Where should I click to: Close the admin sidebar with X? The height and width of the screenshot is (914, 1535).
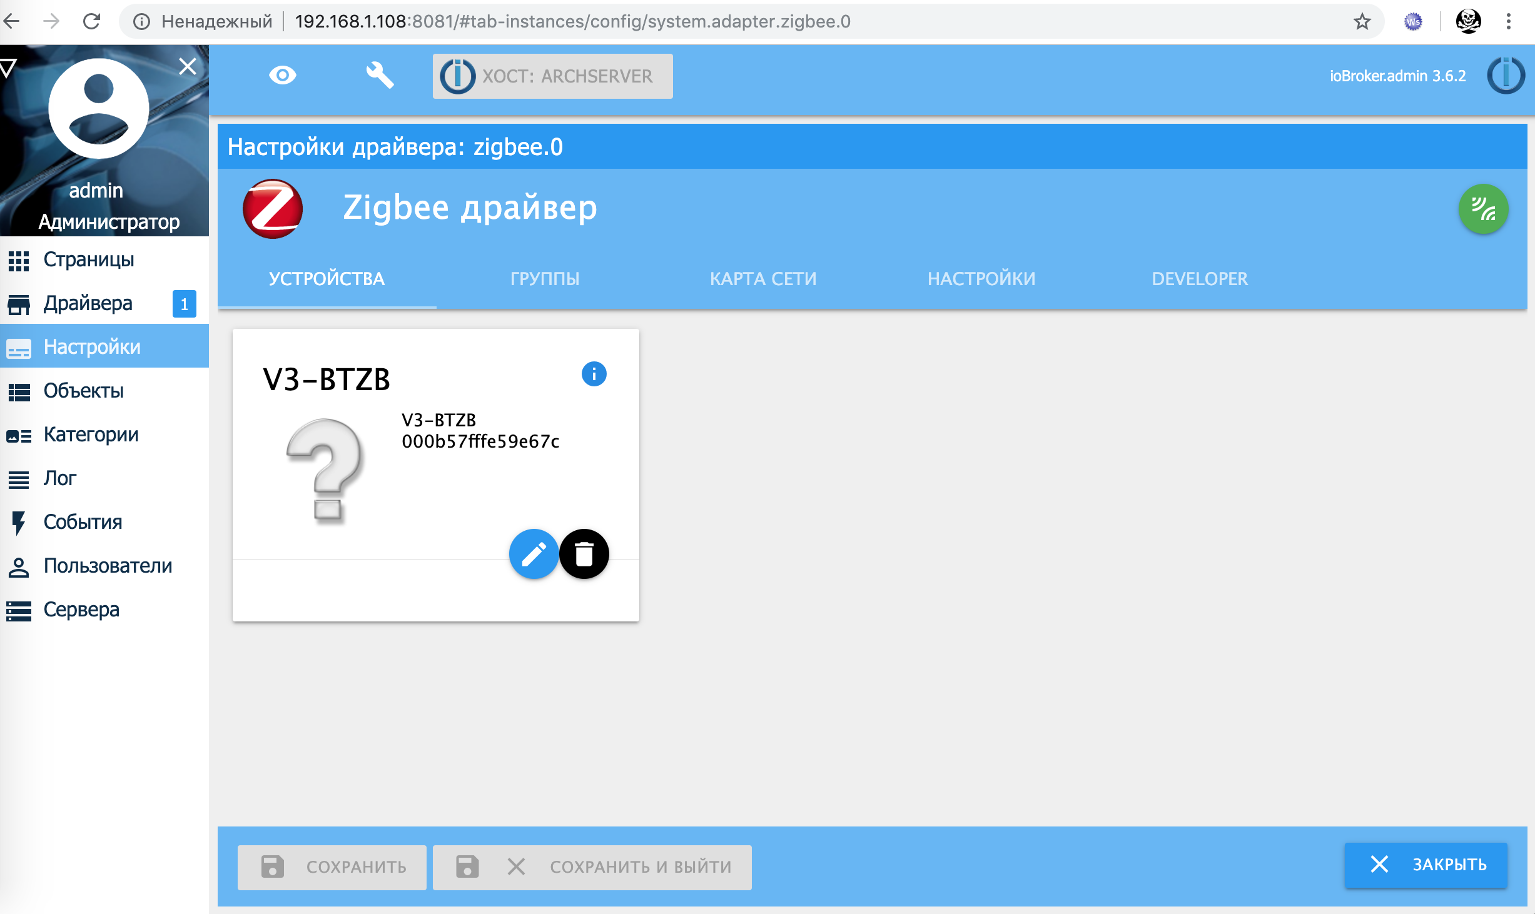click(187, 66)
